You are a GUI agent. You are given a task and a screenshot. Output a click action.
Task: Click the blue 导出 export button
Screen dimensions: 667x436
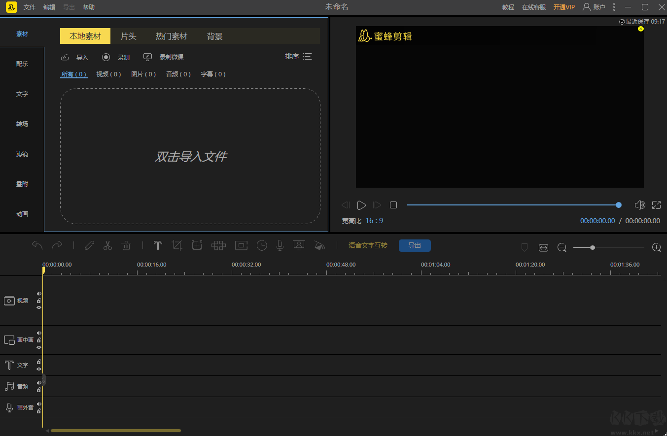click(x=415, y=245)
